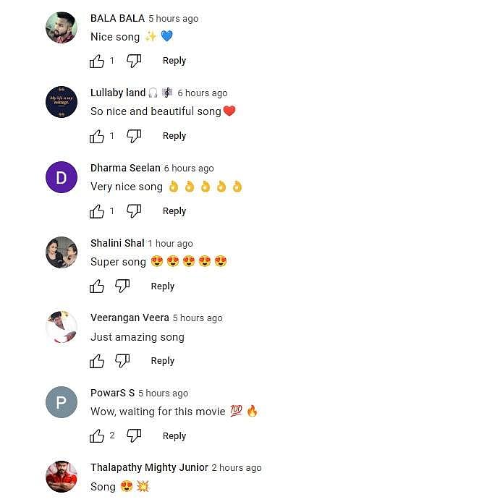Image resolution: width=495 pixels, height=502 pixels.
Task: Dislike Veerangan Veera's comment
Action: (122, 362)
